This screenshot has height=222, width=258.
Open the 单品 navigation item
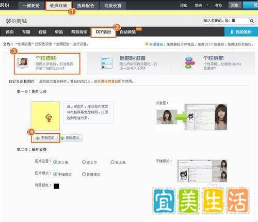[x=59, y=32]
